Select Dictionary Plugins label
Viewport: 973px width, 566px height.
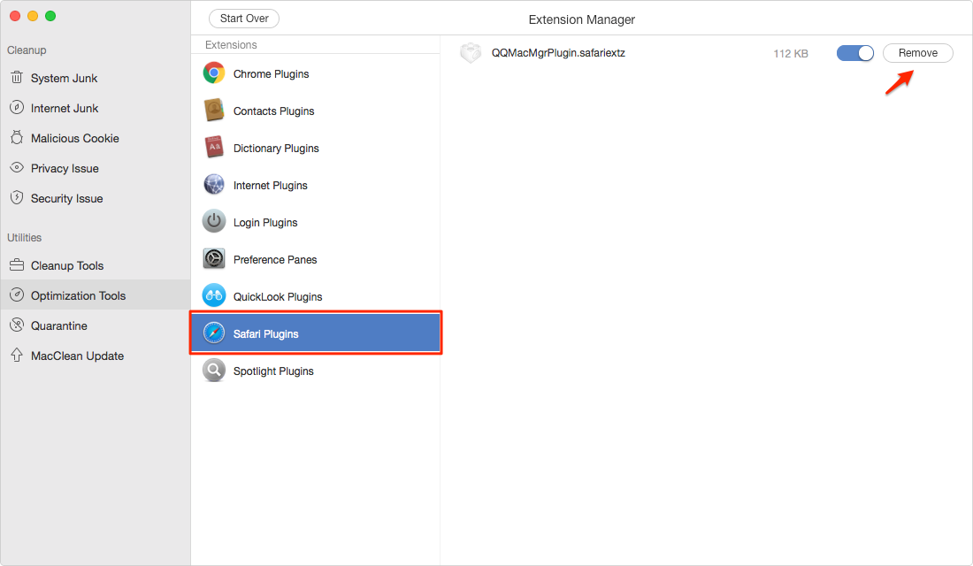pos(276,149)
